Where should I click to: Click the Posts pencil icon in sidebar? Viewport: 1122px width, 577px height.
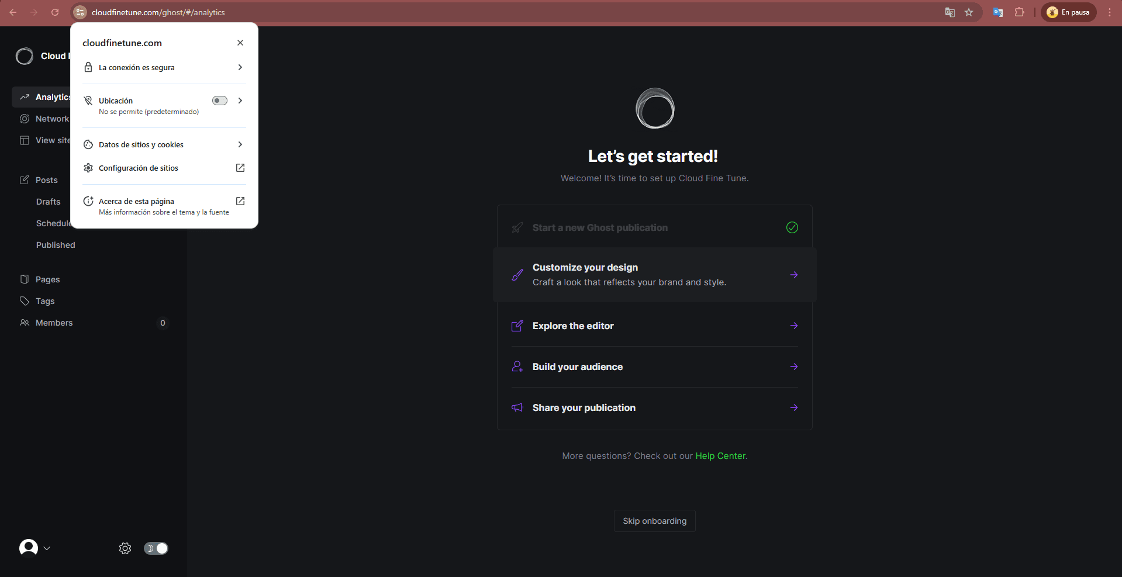[25, 180]
